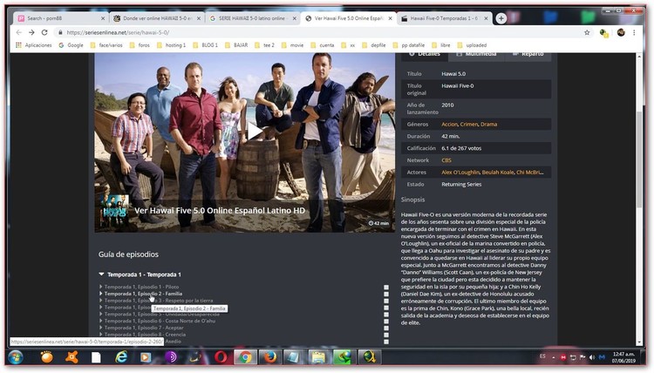Screen dimensions: 654x373
Task: Open the clock showing 12:47 a.m.
Action: (623, 357)
